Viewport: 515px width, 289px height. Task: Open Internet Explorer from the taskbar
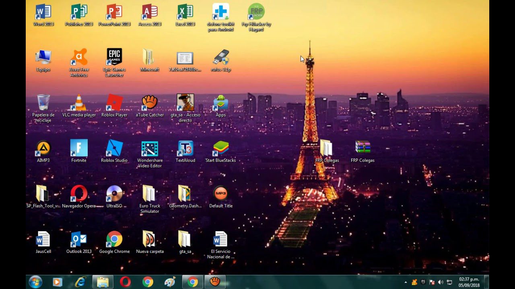pos(80,282)
